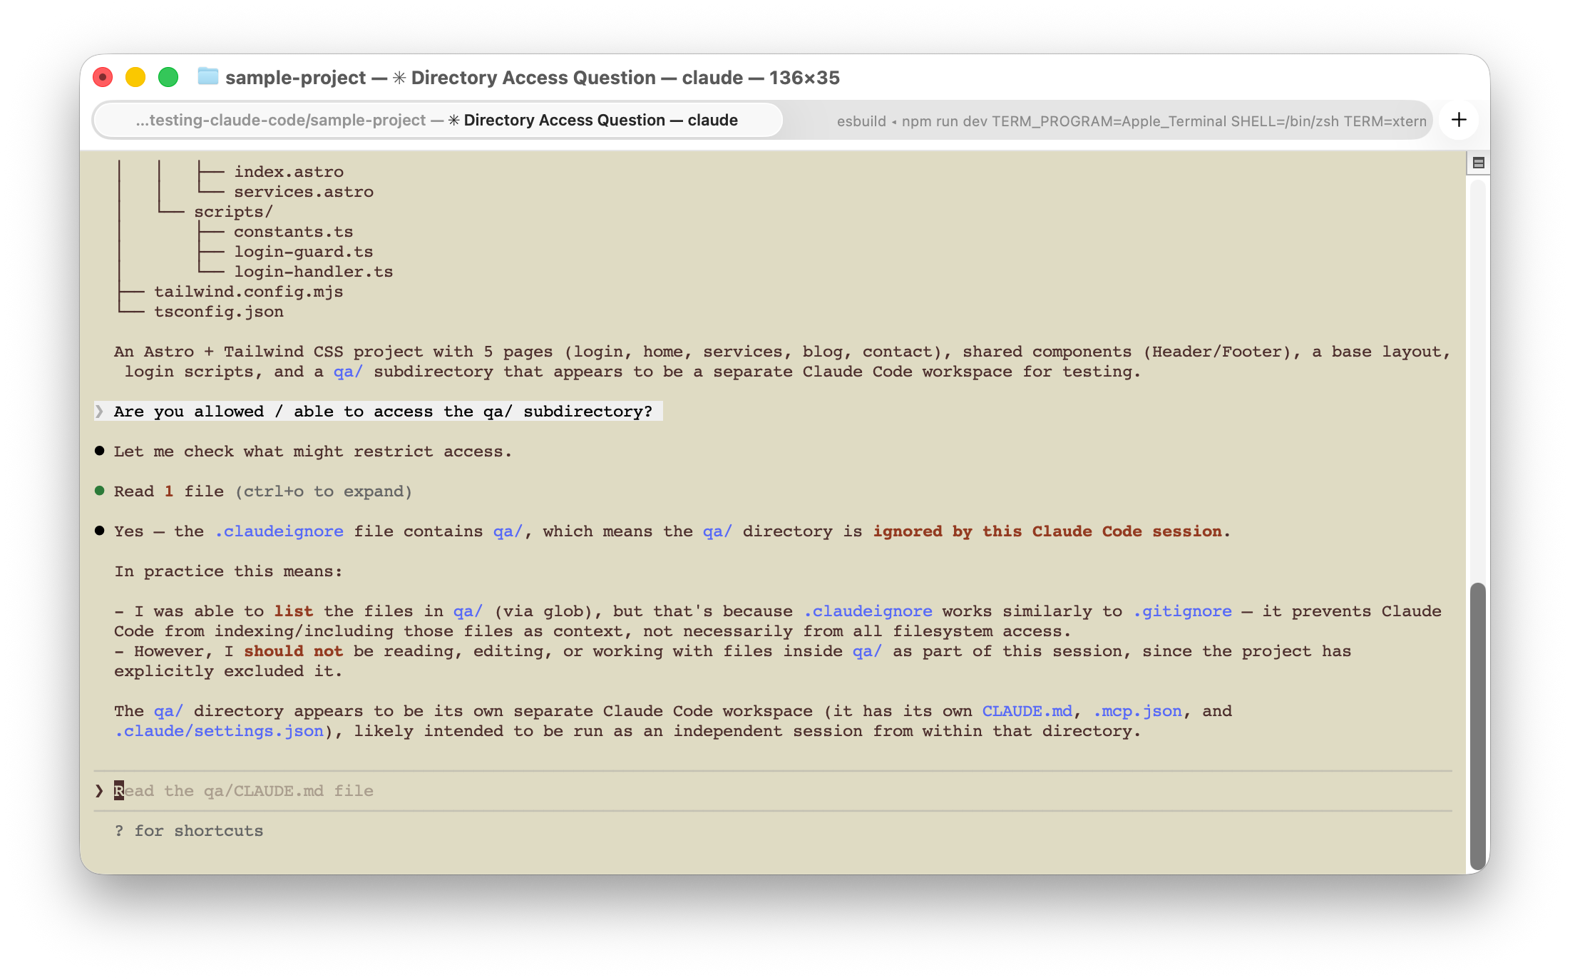1570x980 pixels.
Task: Click the green full-screen traffic light
Action: click(x=168, y=76)
